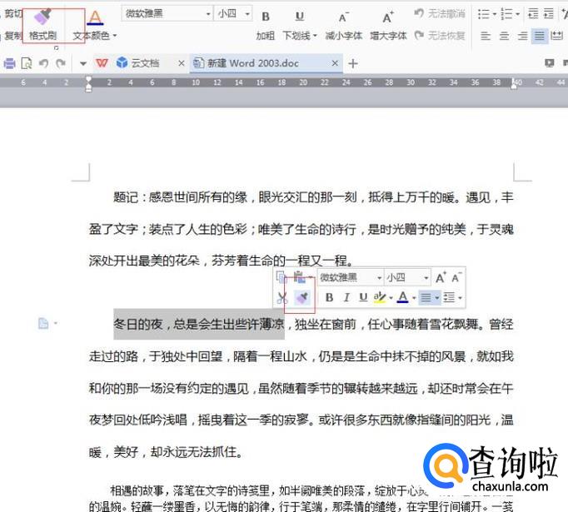Screen dimensions: 568x512
Task: Toggle underline in floating mini toolbar
Action: point(363,298)
